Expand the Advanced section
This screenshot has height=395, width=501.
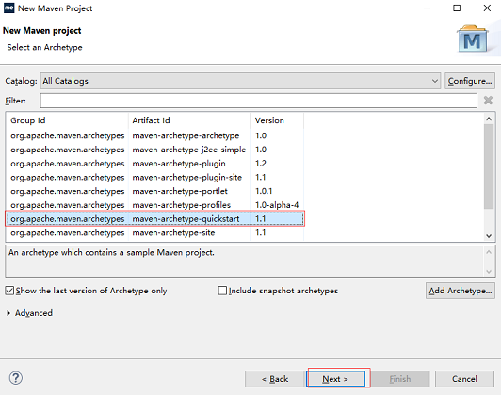(x=8, y=313)
